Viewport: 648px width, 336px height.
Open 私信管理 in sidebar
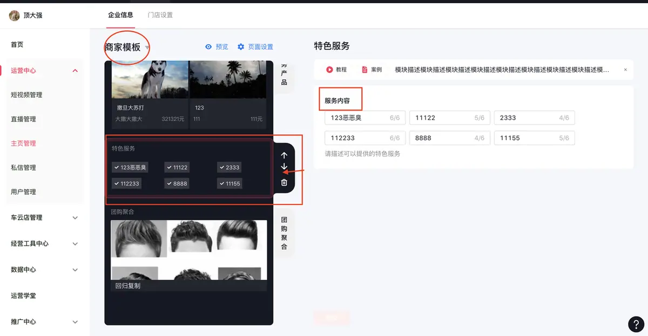pyautogui.click(x=23, y=168)
